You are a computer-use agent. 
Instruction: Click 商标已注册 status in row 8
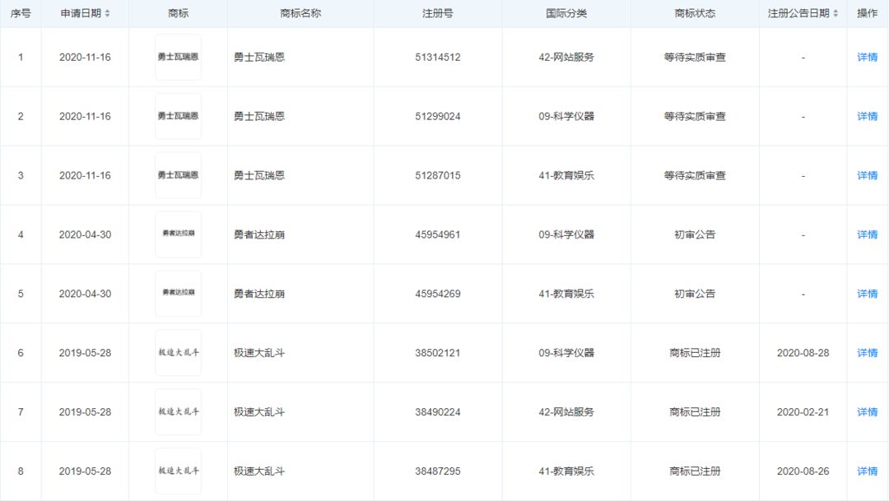(695, 471)
